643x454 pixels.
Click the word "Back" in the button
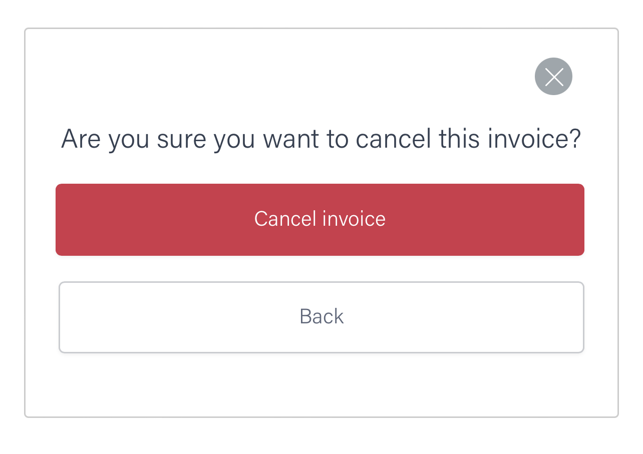[321, 317]
